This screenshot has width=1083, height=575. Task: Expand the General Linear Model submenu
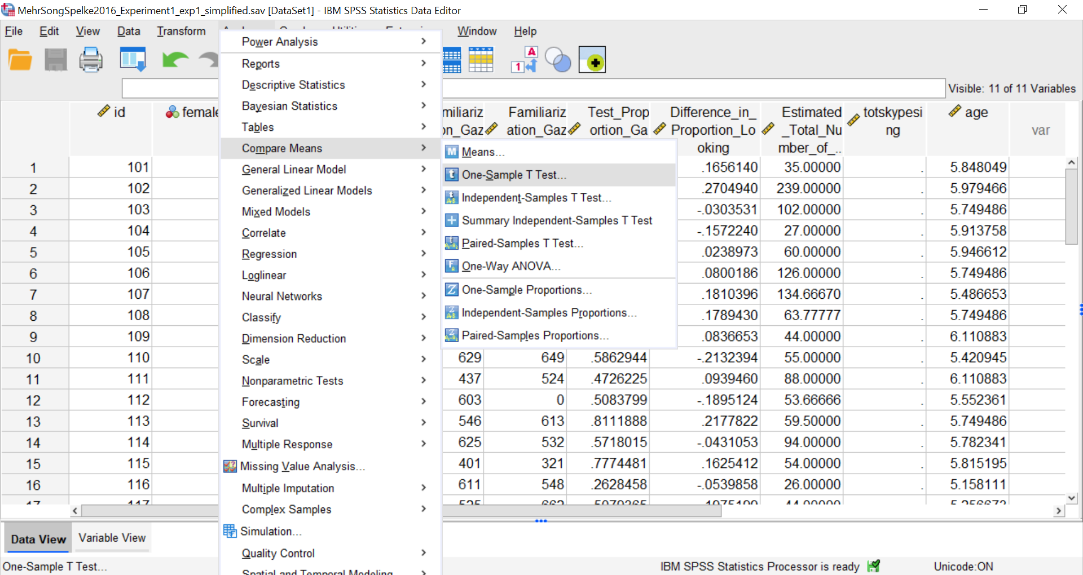point(330,169)
